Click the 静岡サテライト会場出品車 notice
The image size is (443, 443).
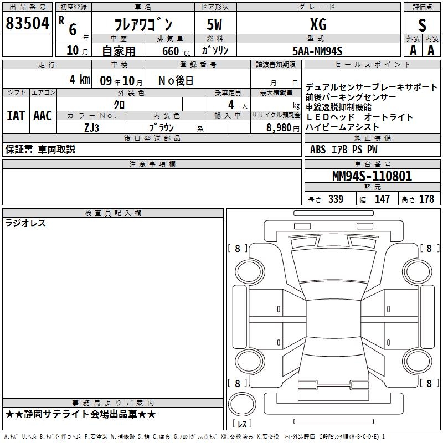[x=80, y=414]
